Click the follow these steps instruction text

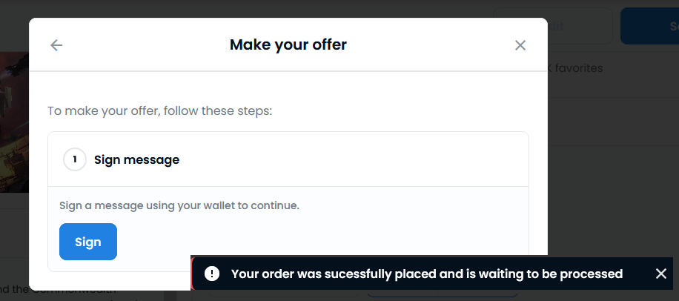160,111
